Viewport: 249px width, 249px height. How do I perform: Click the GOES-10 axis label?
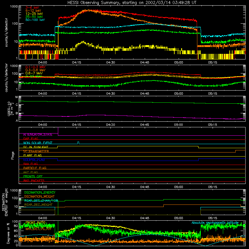[10, 109]
